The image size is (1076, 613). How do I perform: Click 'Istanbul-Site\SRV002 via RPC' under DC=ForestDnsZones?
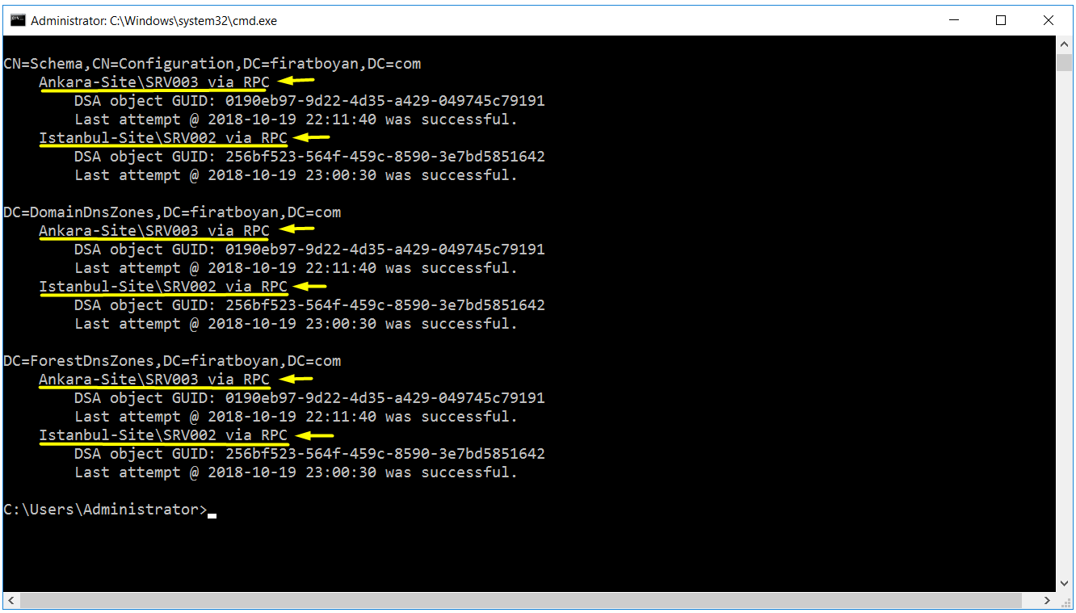click(163, 435)
